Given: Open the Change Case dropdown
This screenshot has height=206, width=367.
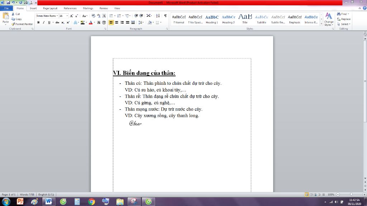Looking at the screenshot, I should click(85, 16).
